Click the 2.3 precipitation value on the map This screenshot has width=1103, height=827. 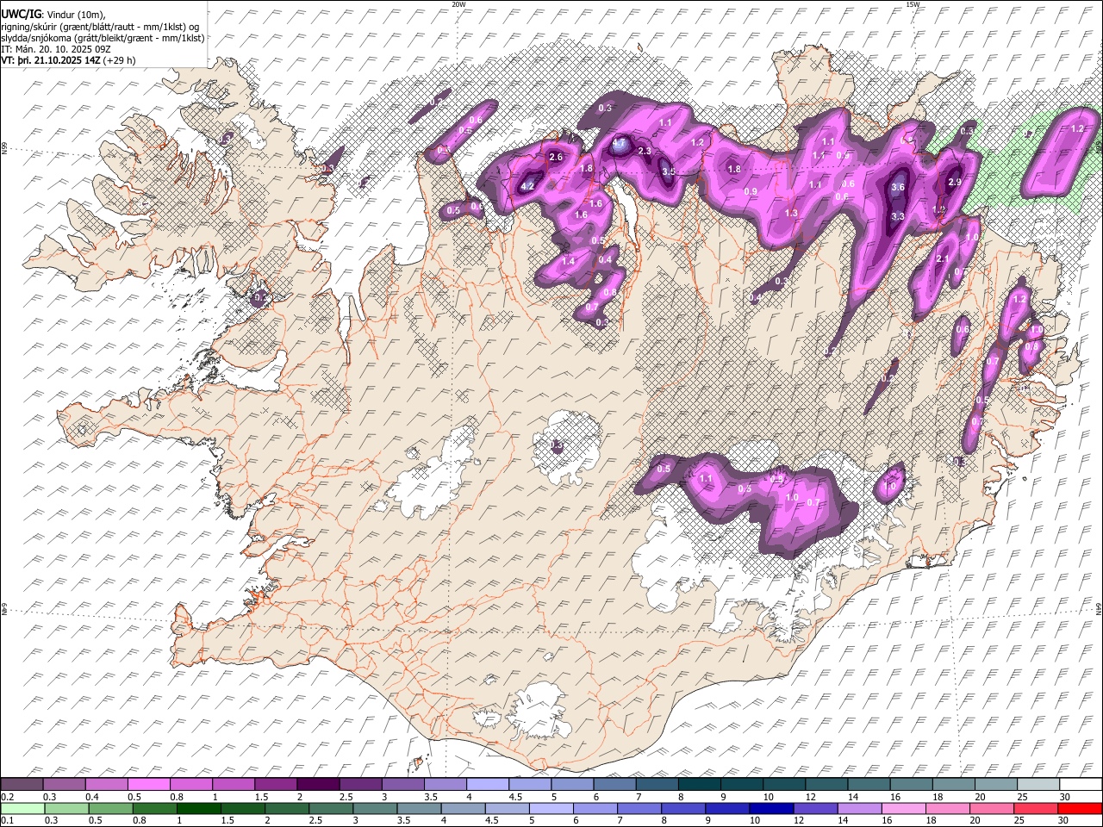tap(645, 151)
